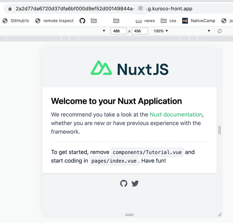Screen dimensions: 233x223
Task: Click the globe icon beside GitHub1s
Action: [x=5, y=21]
